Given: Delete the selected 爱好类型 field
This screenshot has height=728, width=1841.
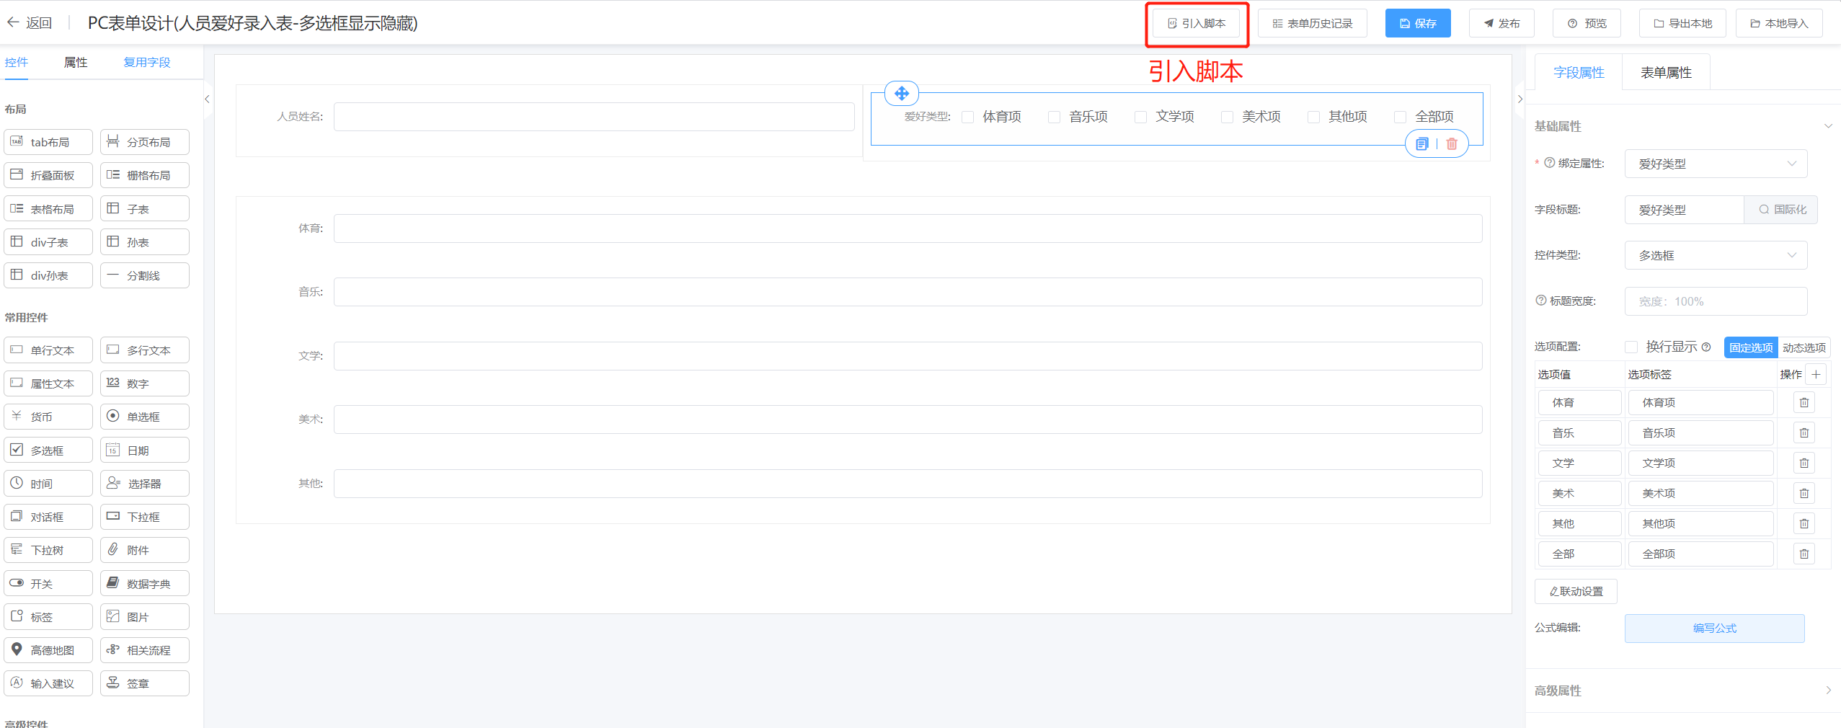Looking at the screenshot, I should (x=1452, y=144).
